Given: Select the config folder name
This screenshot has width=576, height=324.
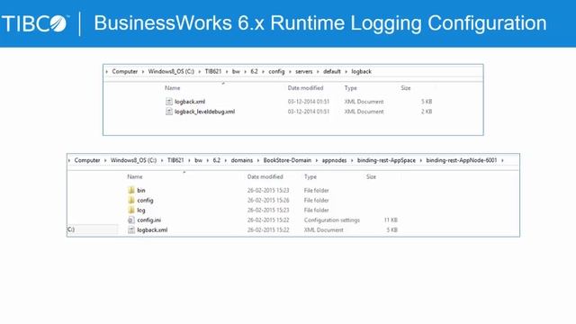Looking at the screenshot, I should [145, 200].
